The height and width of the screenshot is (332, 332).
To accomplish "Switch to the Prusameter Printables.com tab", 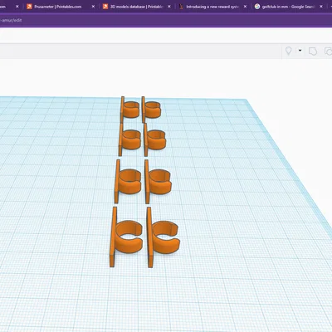I will (58, 7).
